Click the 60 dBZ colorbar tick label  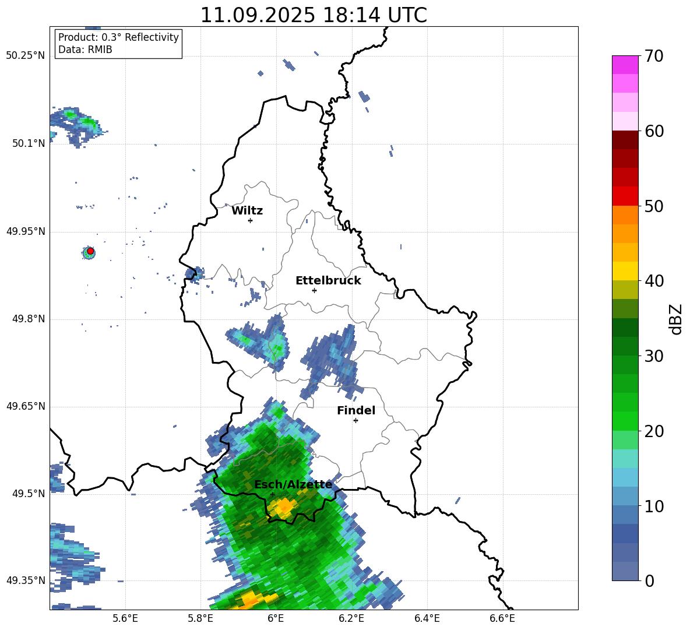(654, 131)
